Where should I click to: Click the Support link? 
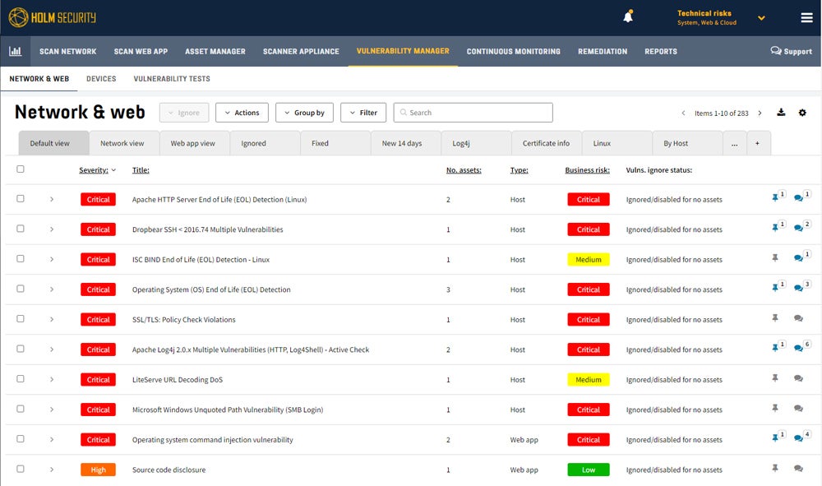(791, 51)
